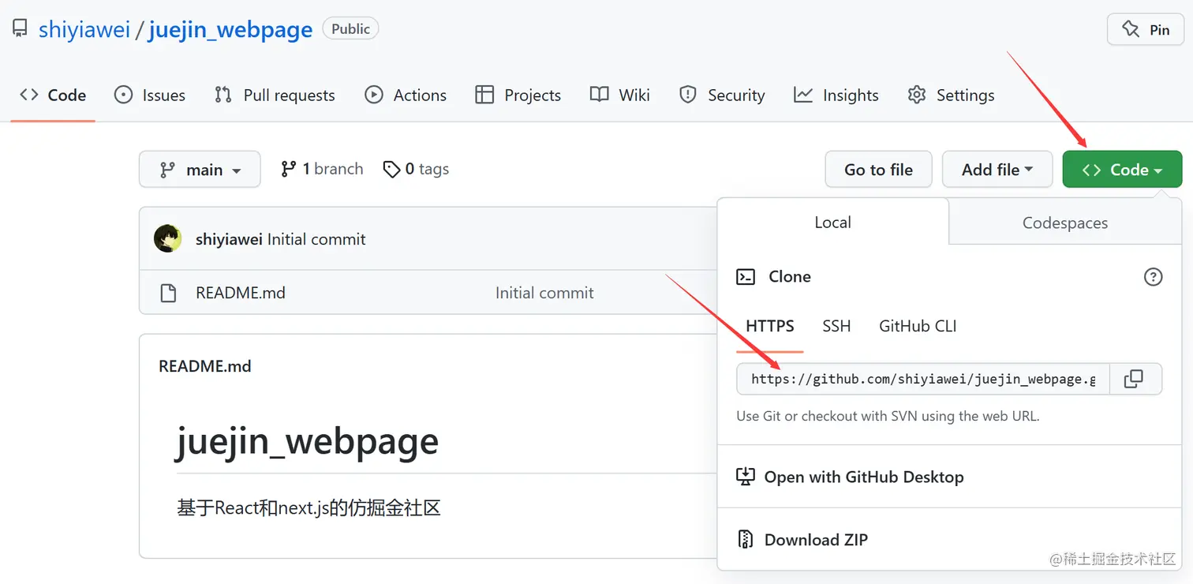1193x584 pixels.
Task: Go to repository Settings tab
Action: coord(951,95)
